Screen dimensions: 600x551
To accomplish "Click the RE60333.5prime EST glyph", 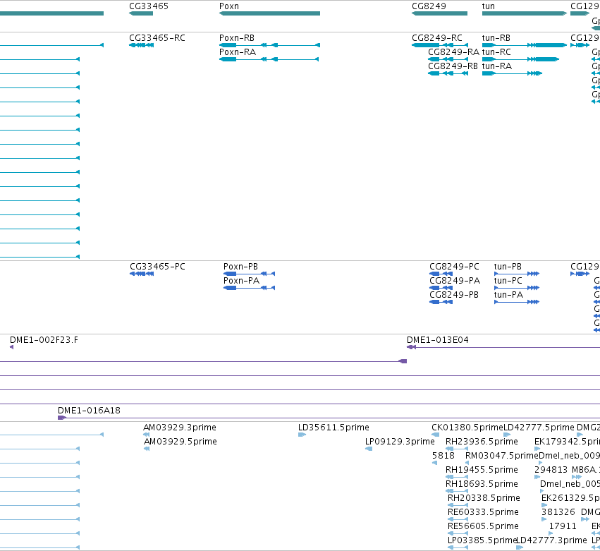I will point(458,519).
